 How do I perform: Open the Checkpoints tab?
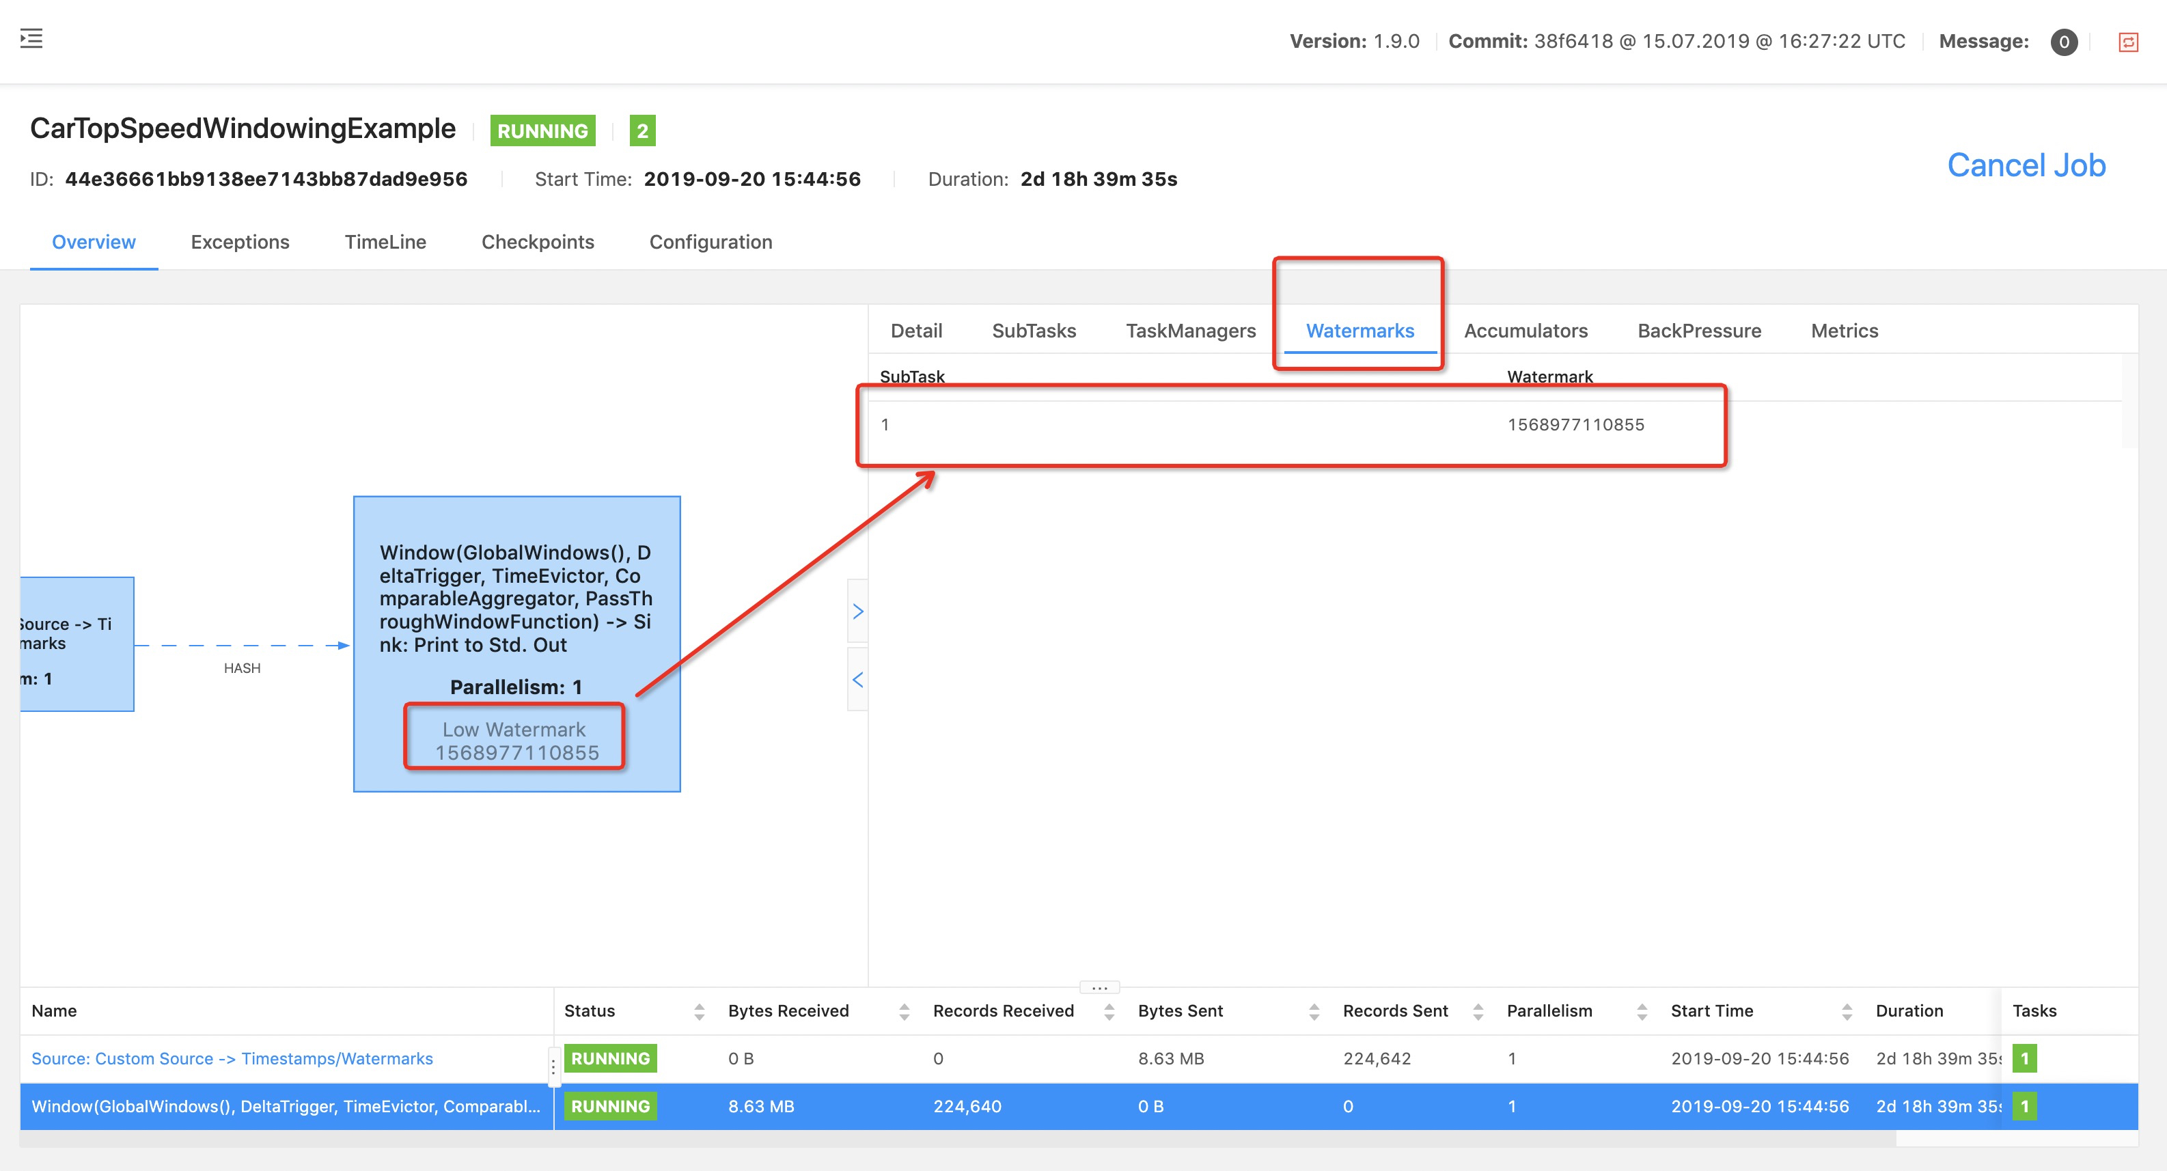(x=538, y=243)
